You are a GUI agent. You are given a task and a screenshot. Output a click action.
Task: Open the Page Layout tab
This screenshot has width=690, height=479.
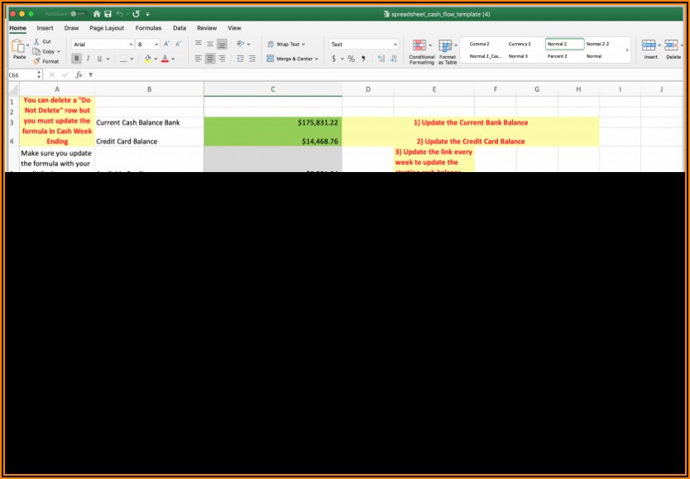[107, 28]
